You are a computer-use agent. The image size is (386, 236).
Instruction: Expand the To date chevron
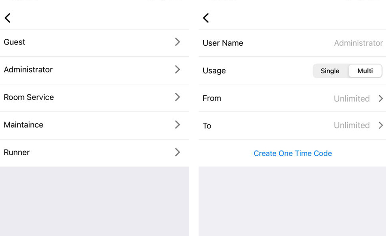(380, 125)
